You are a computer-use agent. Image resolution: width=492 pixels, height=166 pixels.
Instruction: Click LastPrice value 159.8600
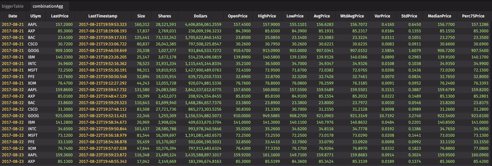click(64, 90)
